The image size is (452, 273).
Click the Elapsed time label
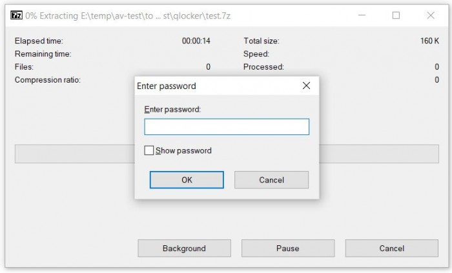tap(39, 41)
